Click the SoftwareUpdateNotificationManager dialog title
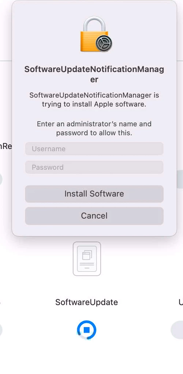183x374 pixels. point(94,74)
